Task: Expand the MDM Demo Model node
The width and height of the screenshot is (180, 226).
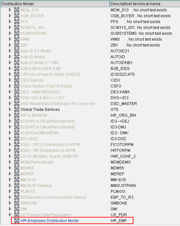Action: [10, 162]
